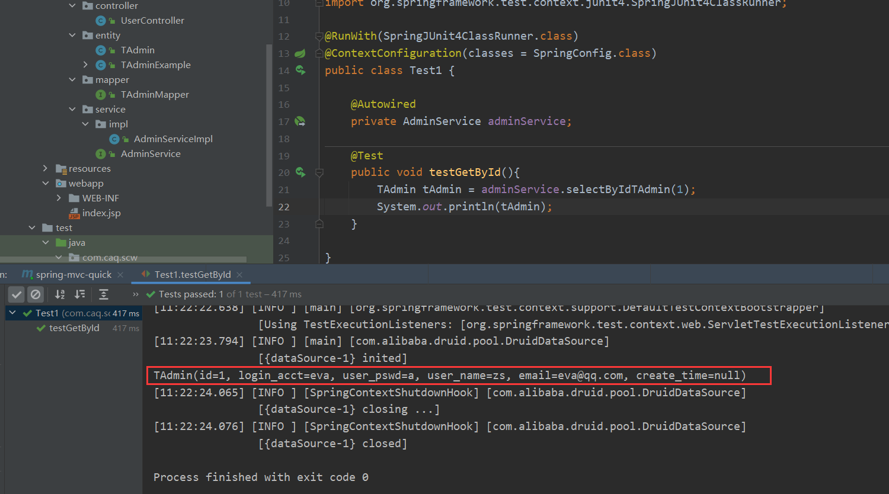Click the Expand All icon in the test toolbar
Viewport: 889px width, 494px height.
tap(104, 294)
